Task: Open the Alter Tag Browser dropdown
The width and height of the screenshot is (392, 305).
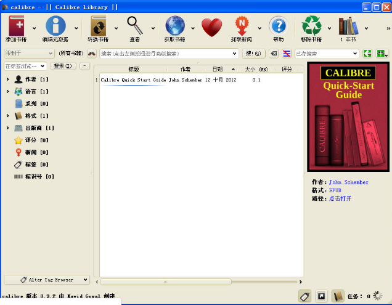Action: pyautogui.click(x=47, y=280)
